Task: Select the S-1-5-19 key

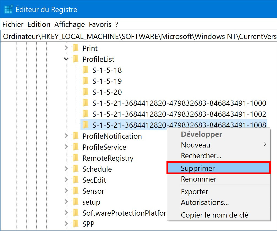Action: pos(107,81)
